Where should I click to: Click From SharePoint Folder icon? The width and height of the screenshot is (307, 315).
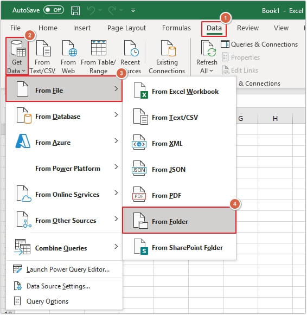point(141,247)
